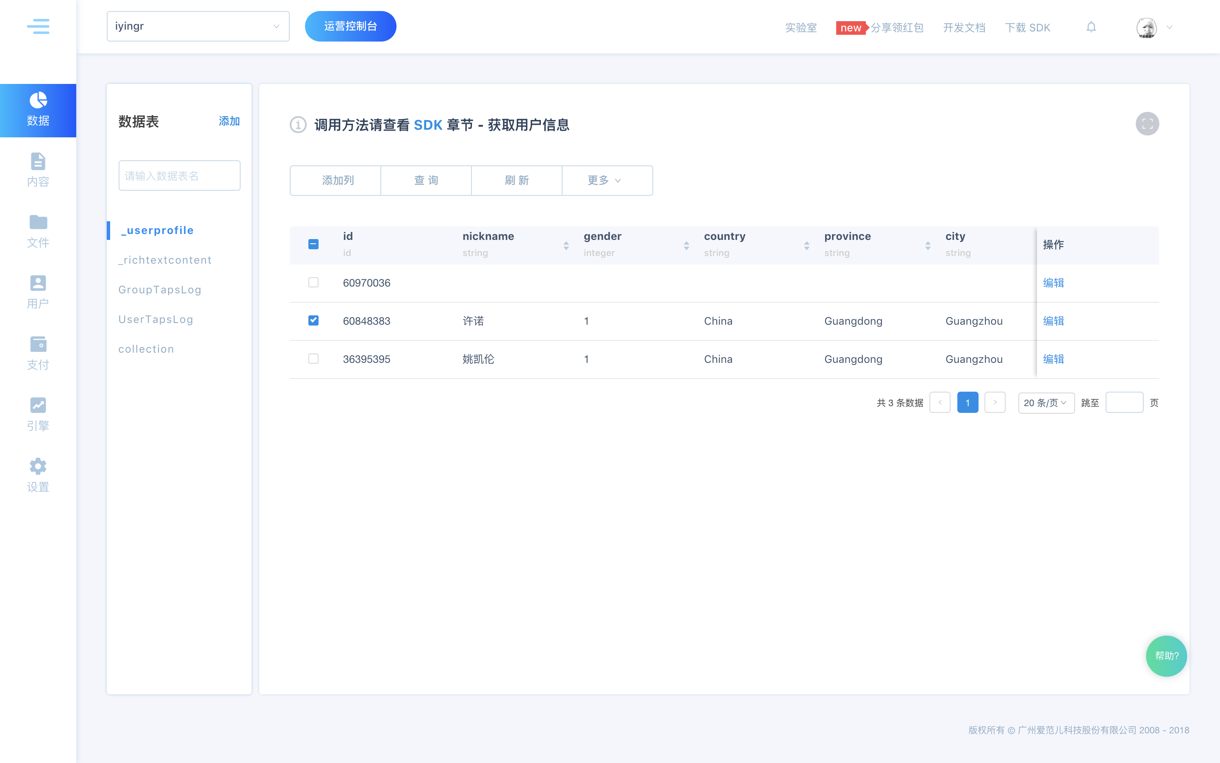The image size is (1220, 763).
Task: Click the 运营控制台 button
Action: click(350, 26)
